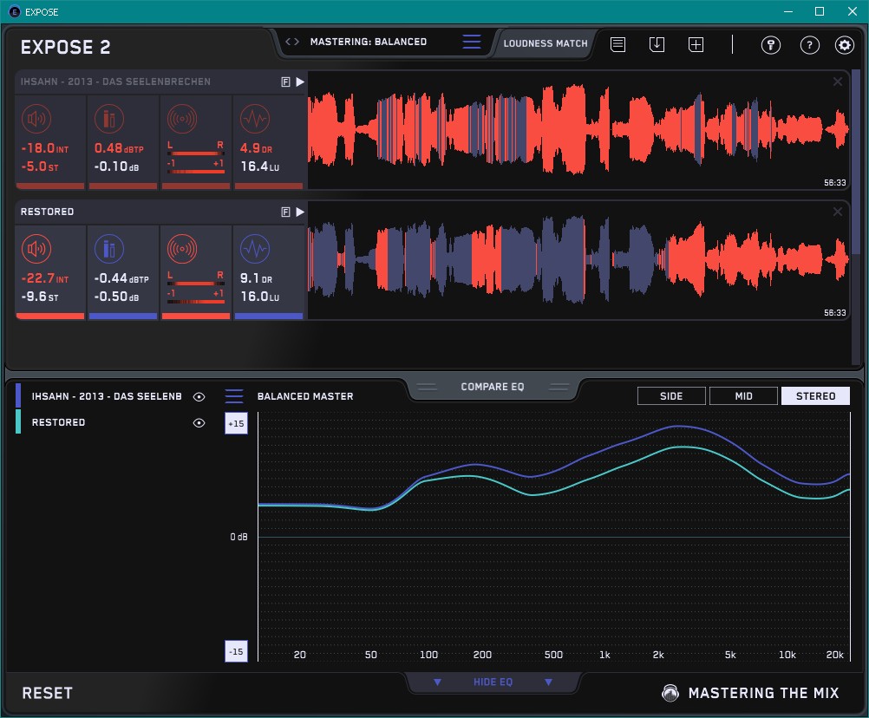Switch EQ view to Mid

point(743,396)
